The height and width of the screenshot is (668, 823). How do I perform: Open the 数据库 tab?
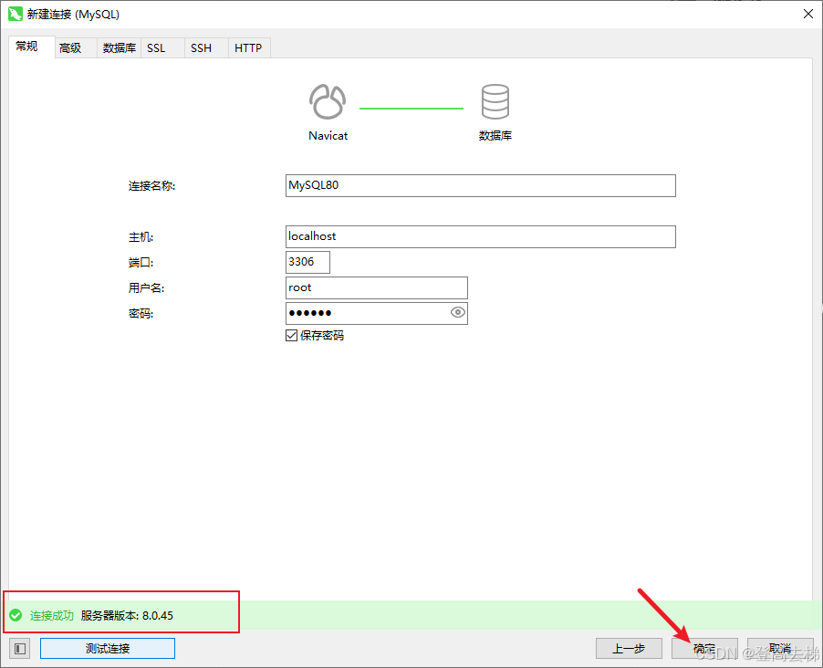tap(120, 48)
